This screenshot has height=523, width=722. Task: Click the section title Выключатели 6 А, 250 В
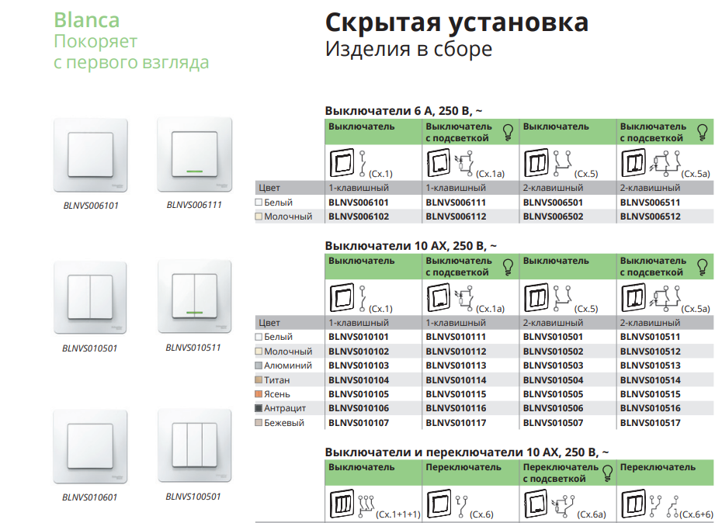pyautogui.click(x=404, y=111)
